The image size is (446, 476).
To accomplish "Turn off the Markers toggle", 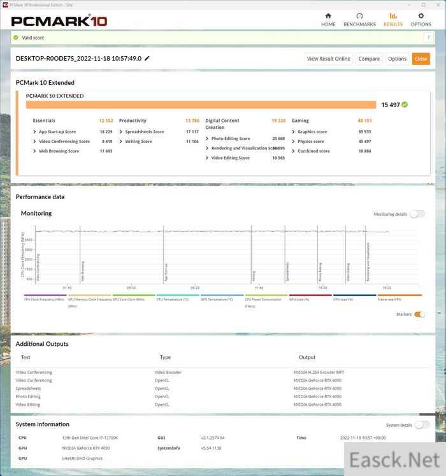I will coord(419,314).
